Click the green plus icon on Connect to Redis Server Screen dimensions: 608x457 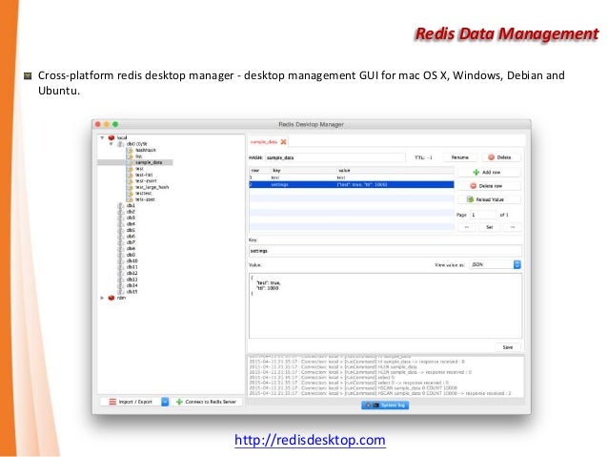pyautogui.click(x=179, y=402)
